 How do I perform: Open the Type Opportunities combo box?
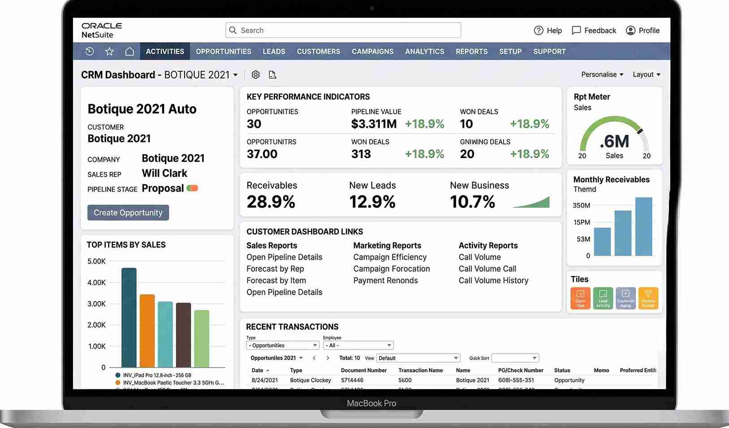283,346
